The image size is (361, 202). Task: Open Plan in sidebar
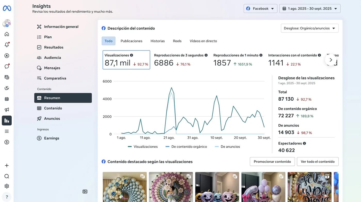(63, 37)
